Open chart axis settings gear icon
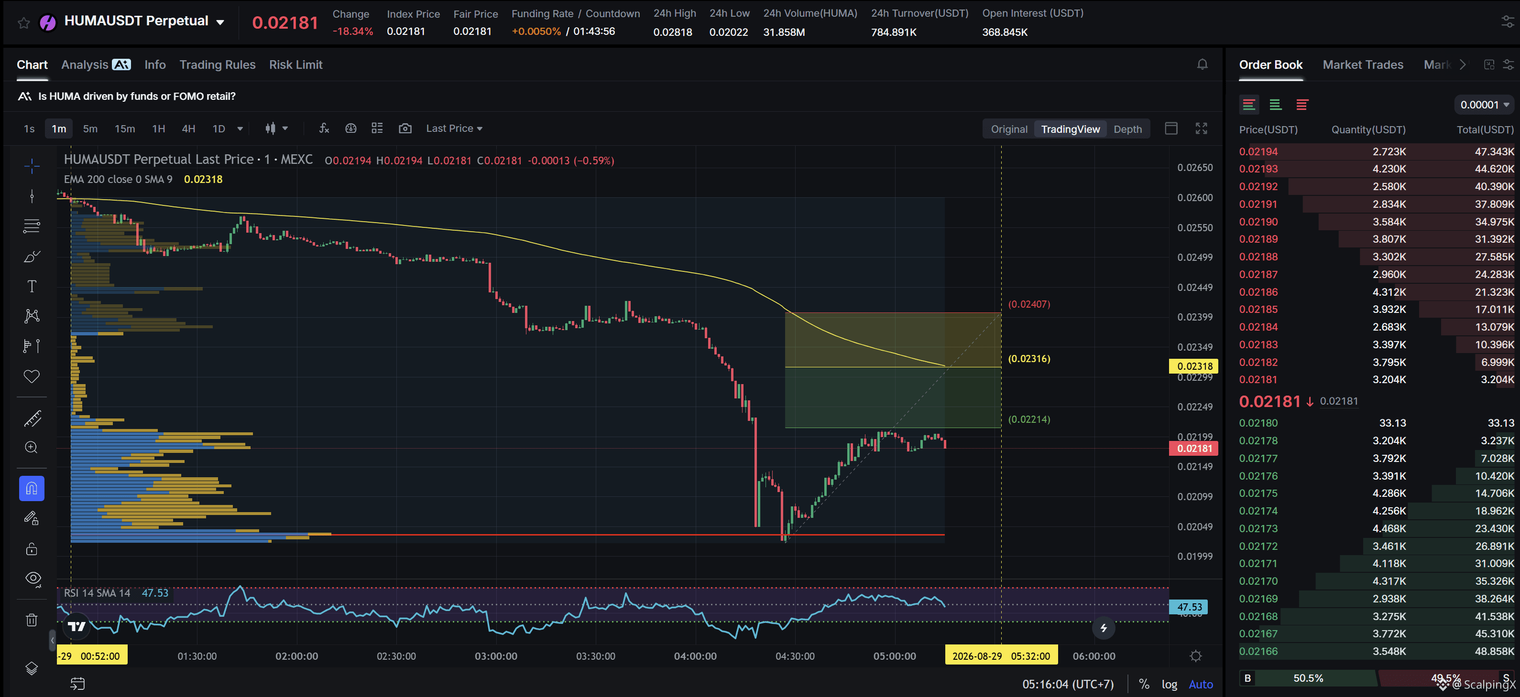The height and width of the screenshot is (697, 1520). click(x=1196, y=656)
